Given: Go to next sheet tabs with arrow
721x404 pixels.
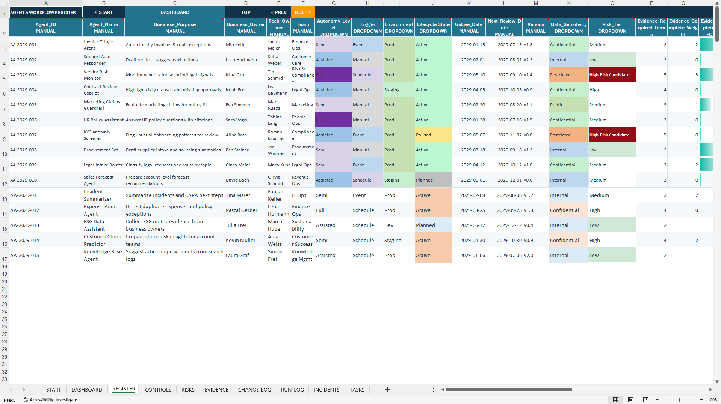Looking at the screenshot, I should point(24,390).
